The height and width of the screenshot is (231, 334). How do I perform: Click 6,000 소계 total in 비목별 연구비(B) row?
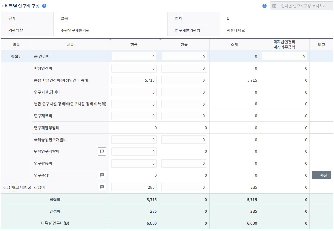tap(252, 223)
